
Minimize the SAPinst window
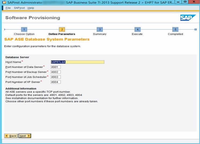(x=178, y=2)
